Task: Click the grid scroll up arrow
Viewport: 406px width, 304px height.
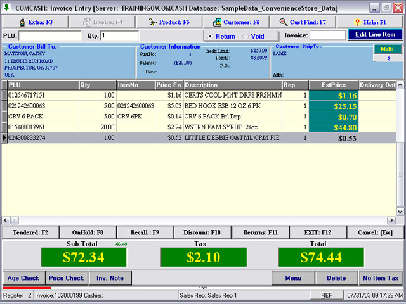Action: [x=400, y=85]
